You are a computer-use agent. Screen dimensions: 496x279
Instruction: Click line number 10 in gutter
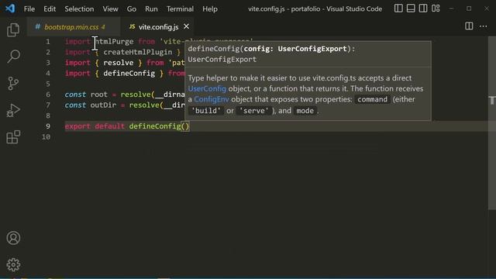46,137
